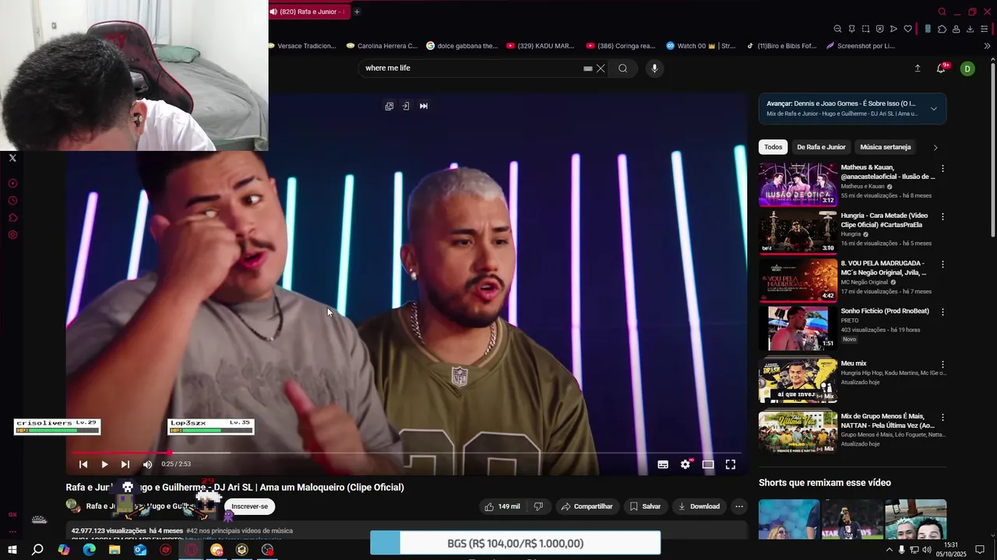Click the YouTube search magnifier button
997x560 pixels.
pos(622,68)
